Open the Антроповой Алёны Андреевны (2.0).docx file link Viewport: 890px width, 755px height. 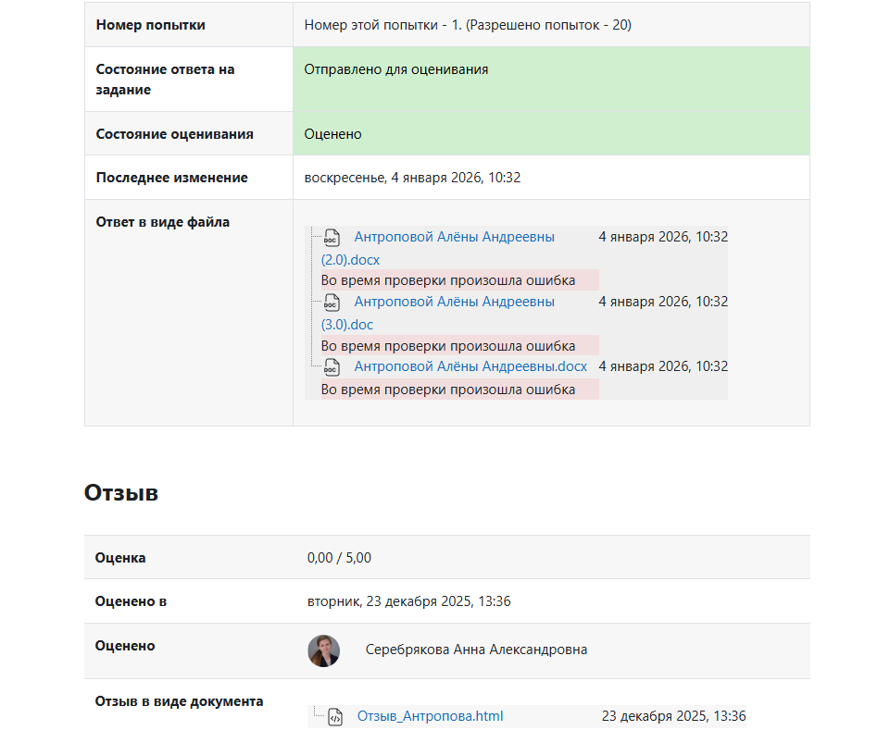click(454, 237)
